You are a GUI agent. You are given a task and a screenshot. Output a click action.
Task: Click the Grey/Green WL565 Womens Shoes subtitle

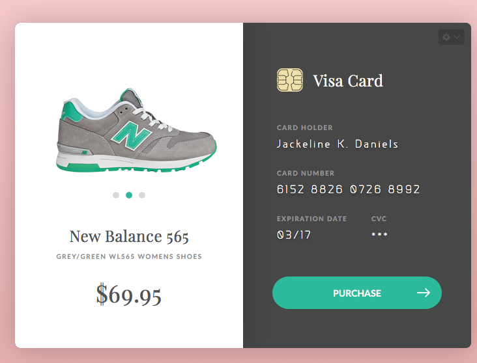129,257
